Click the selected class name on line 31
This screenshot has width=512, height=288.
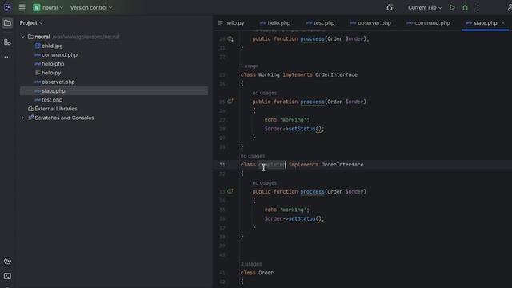pyautogui.click(x=272, y=165)
